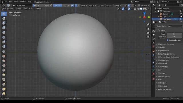
Task: Open the Stroke settings dropdown
Action: 101,5
